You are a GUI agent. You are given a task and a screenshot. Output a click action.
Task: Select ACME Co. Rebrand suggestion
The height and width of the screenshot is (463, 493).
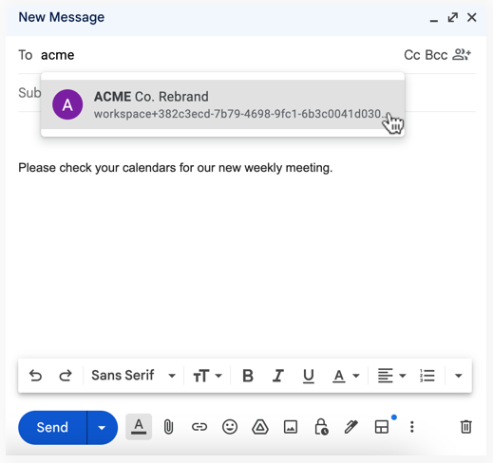222,104
